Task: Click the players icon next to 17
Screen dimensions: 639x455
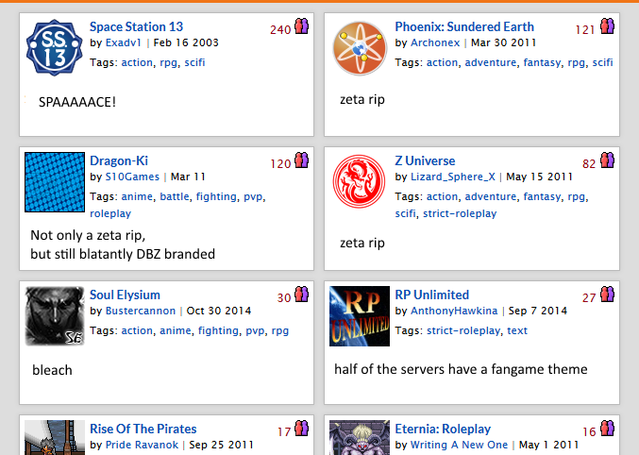Action: 302,428
